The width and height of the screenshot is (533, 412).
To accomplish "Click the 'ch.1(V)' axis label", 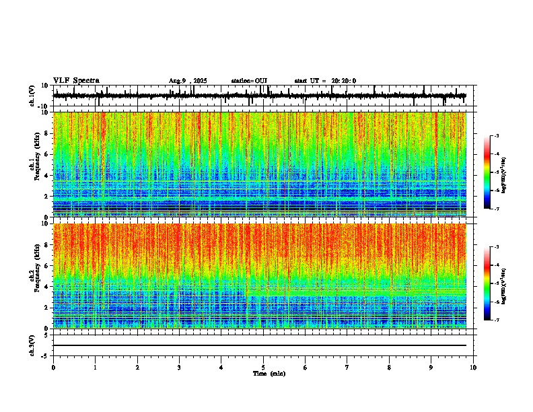I will [x=32, y=96].
